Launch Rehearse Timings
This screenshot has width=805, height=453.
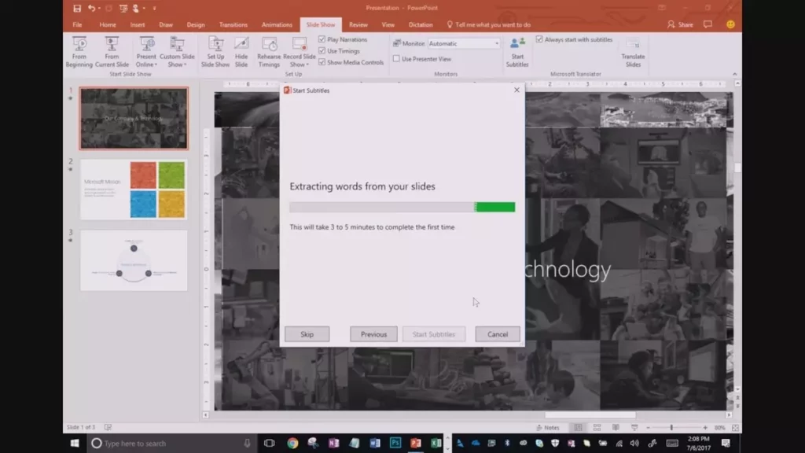click(x=269, y=52)
